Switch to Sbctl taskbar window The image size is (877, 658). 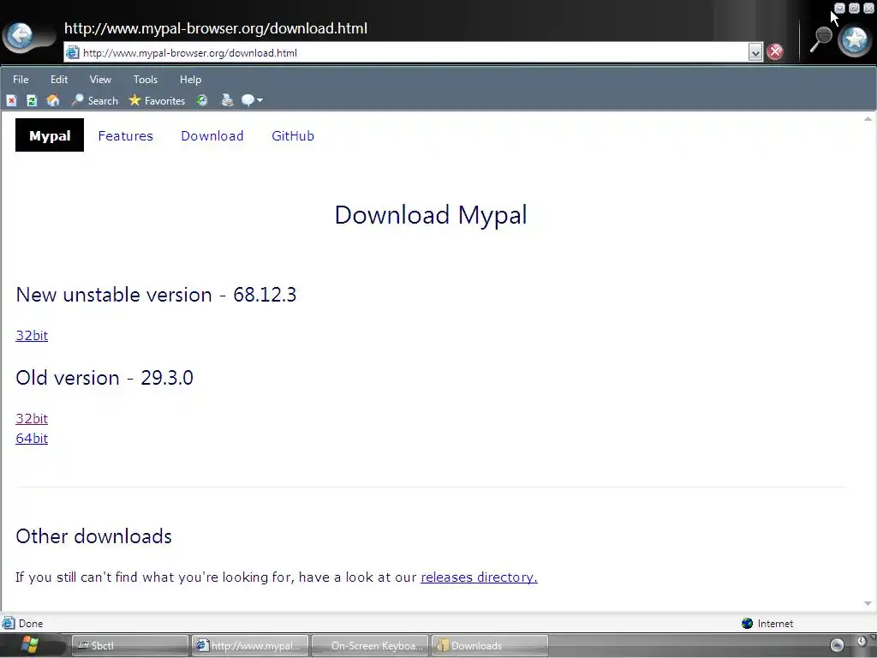(x=130, y=646)
